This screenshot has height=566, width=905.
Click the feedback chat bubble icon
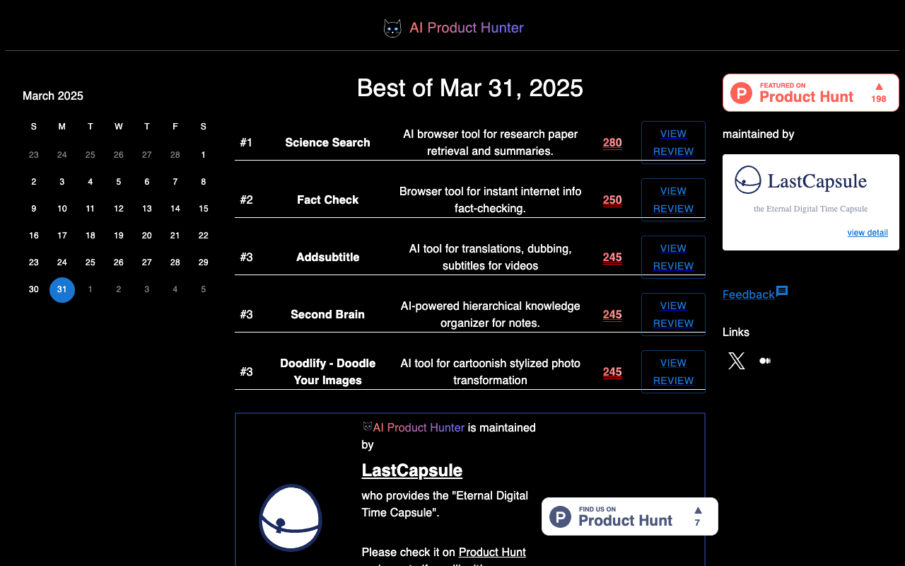pos(782,291)
